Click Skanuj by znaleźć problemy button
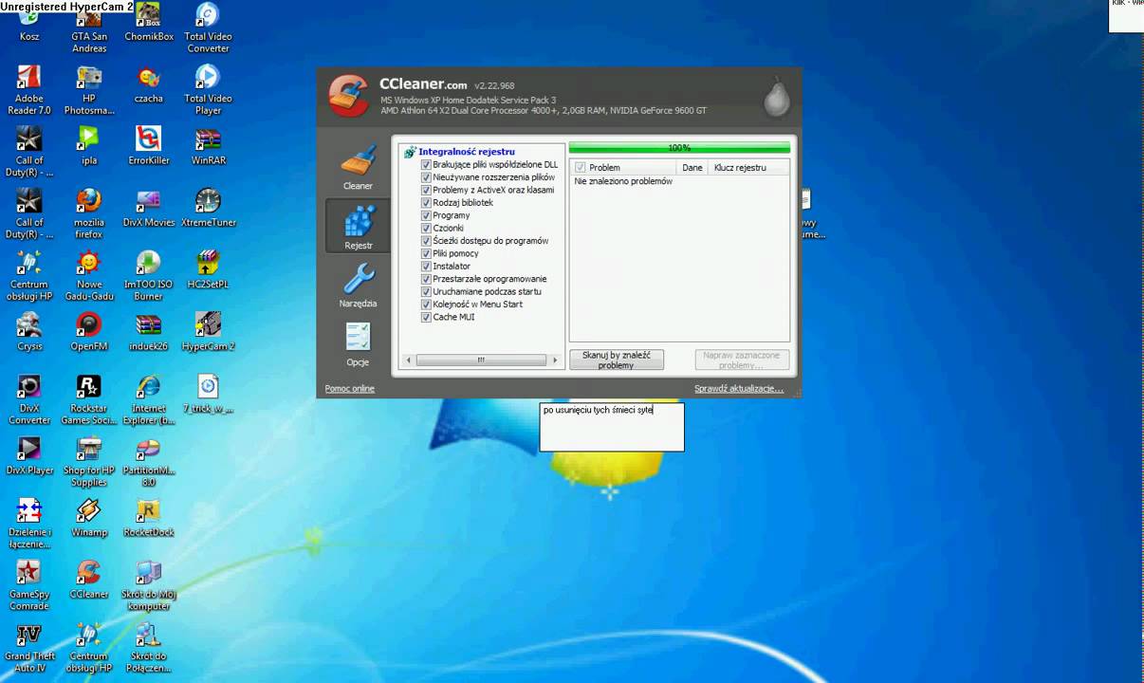This screenshot has height=683, width=1144. [617, 360]
